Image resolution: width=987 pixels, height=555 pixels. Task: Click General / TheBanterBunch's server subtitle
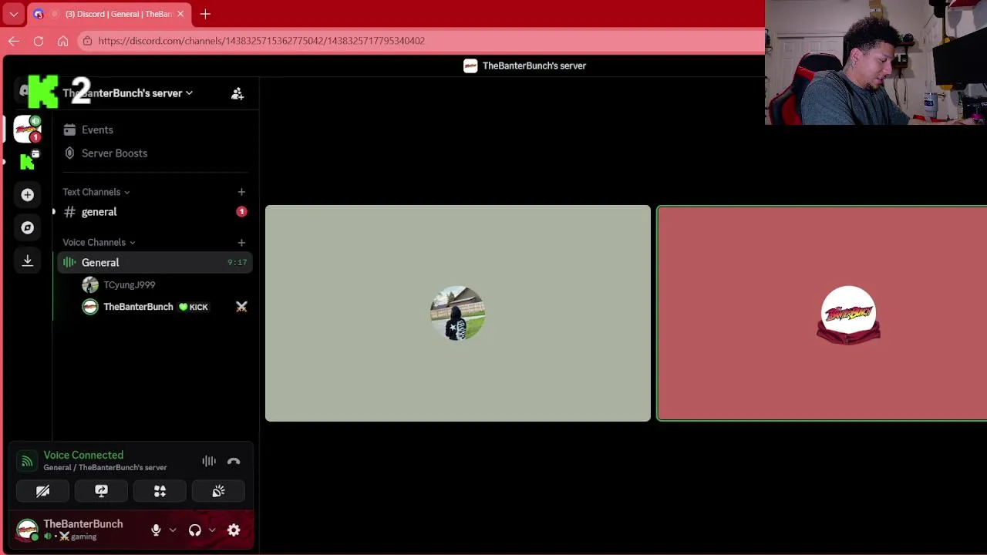tap(105, 468)
